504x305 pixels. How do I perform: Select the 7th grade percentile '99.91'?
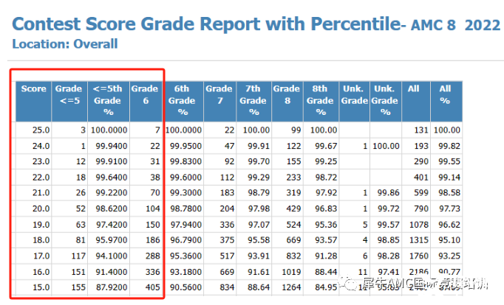click(x=259, y=146)
